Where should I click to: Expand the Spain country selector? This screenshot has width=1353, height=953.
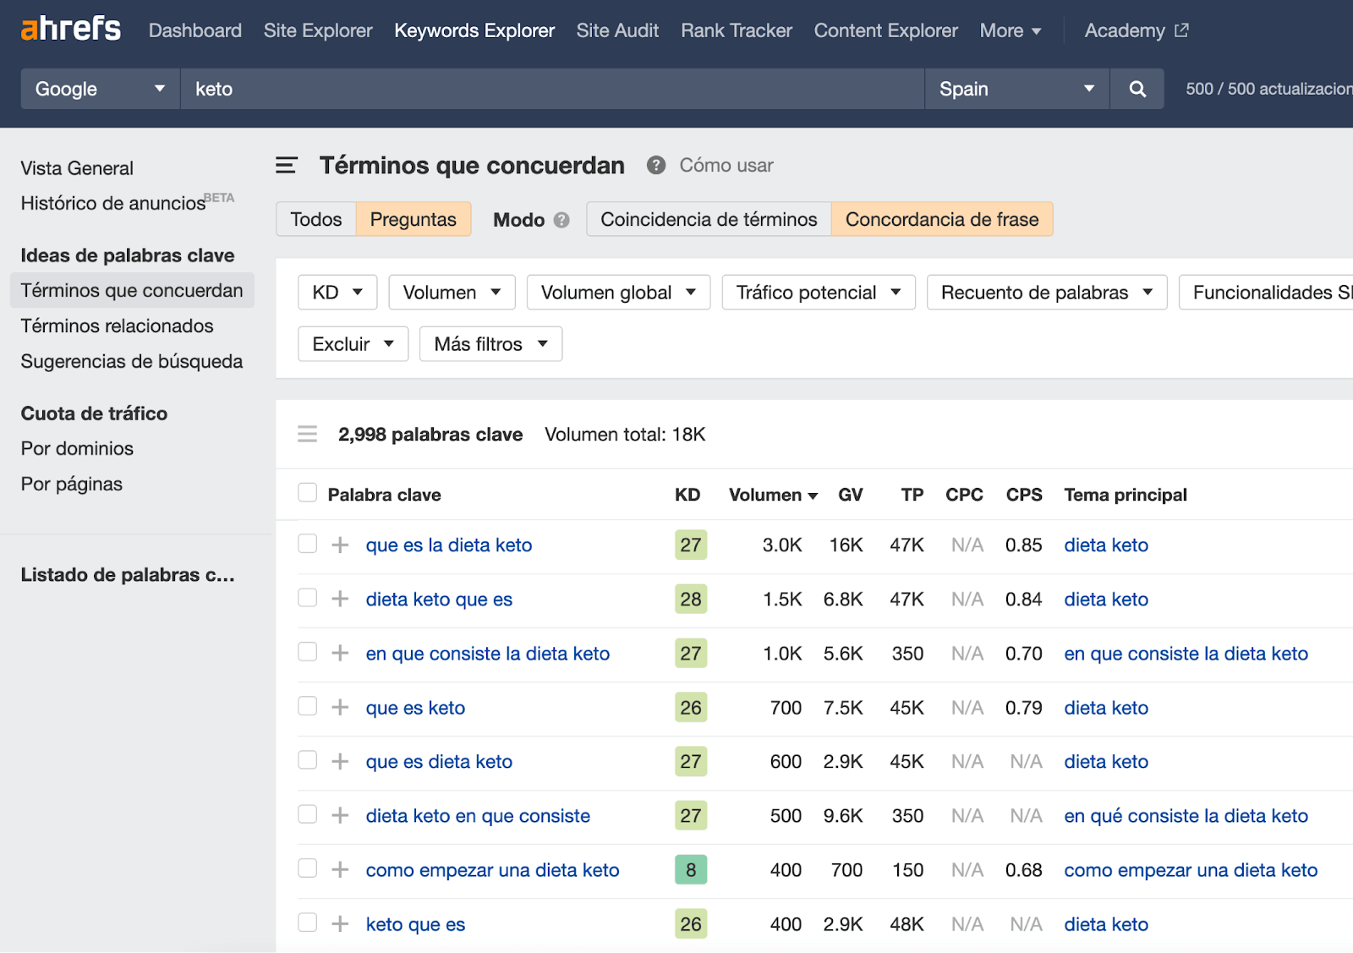pos(1016,89)
